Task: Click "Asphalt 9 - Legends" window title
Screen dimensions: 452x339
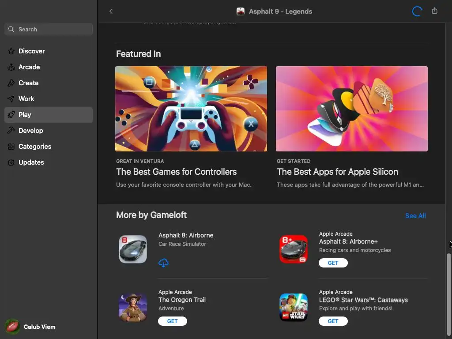Action: point(280,11)
